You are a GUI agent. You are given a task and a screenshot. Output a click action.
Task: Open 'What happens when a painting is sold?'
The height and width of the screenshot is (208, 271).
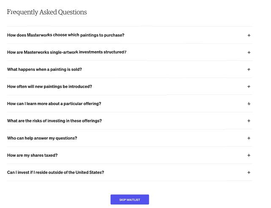(x=44, y=69)
